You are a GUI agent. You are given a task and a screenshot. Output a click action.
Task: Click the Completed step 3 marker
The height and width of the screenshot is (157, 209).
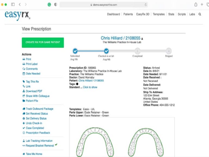coord(137,51)
